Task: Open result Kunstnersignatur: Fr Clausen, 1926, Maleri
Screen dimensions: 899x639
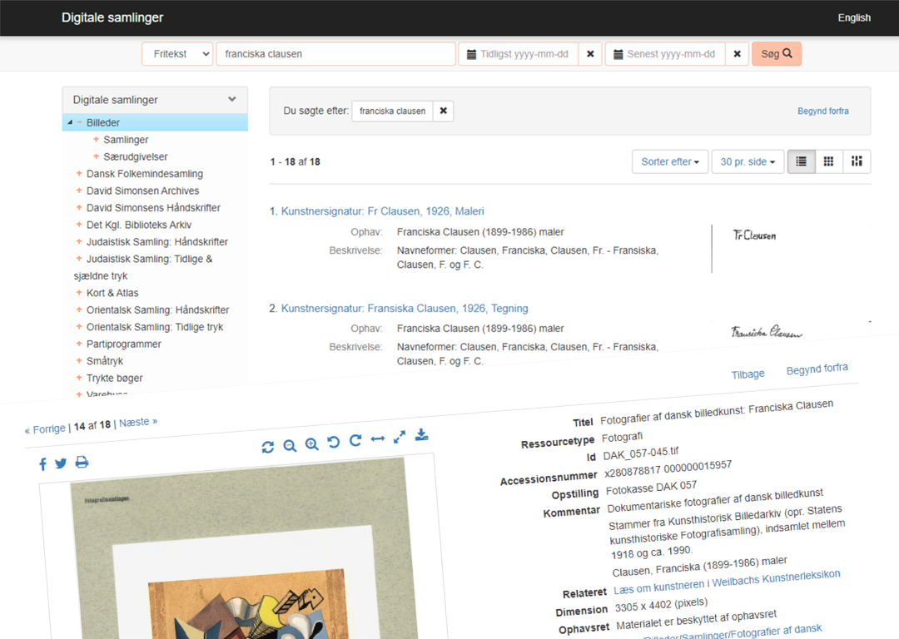Action: [382, 211]
